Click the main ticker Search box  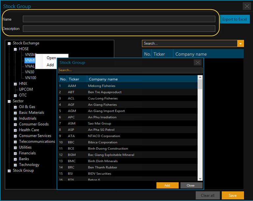coord(190,43)
